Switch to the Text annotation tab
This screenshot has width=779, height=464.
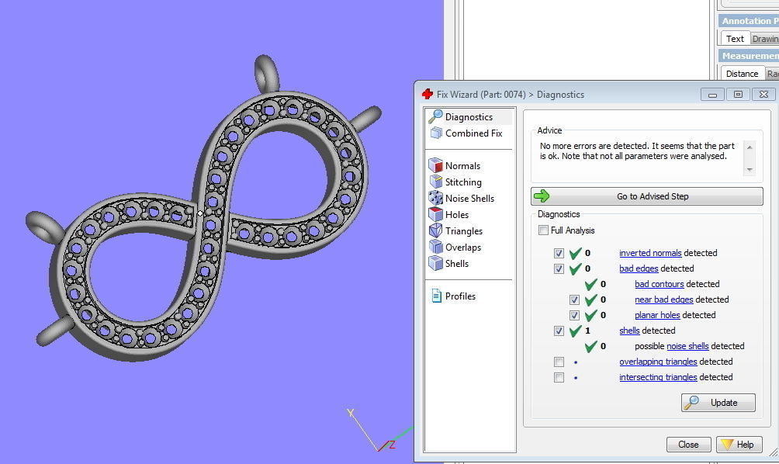click(735, 39)
